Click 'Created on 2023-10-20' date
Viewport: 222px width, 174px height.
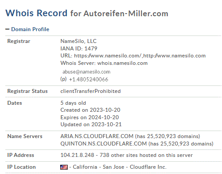coord(90,110)
